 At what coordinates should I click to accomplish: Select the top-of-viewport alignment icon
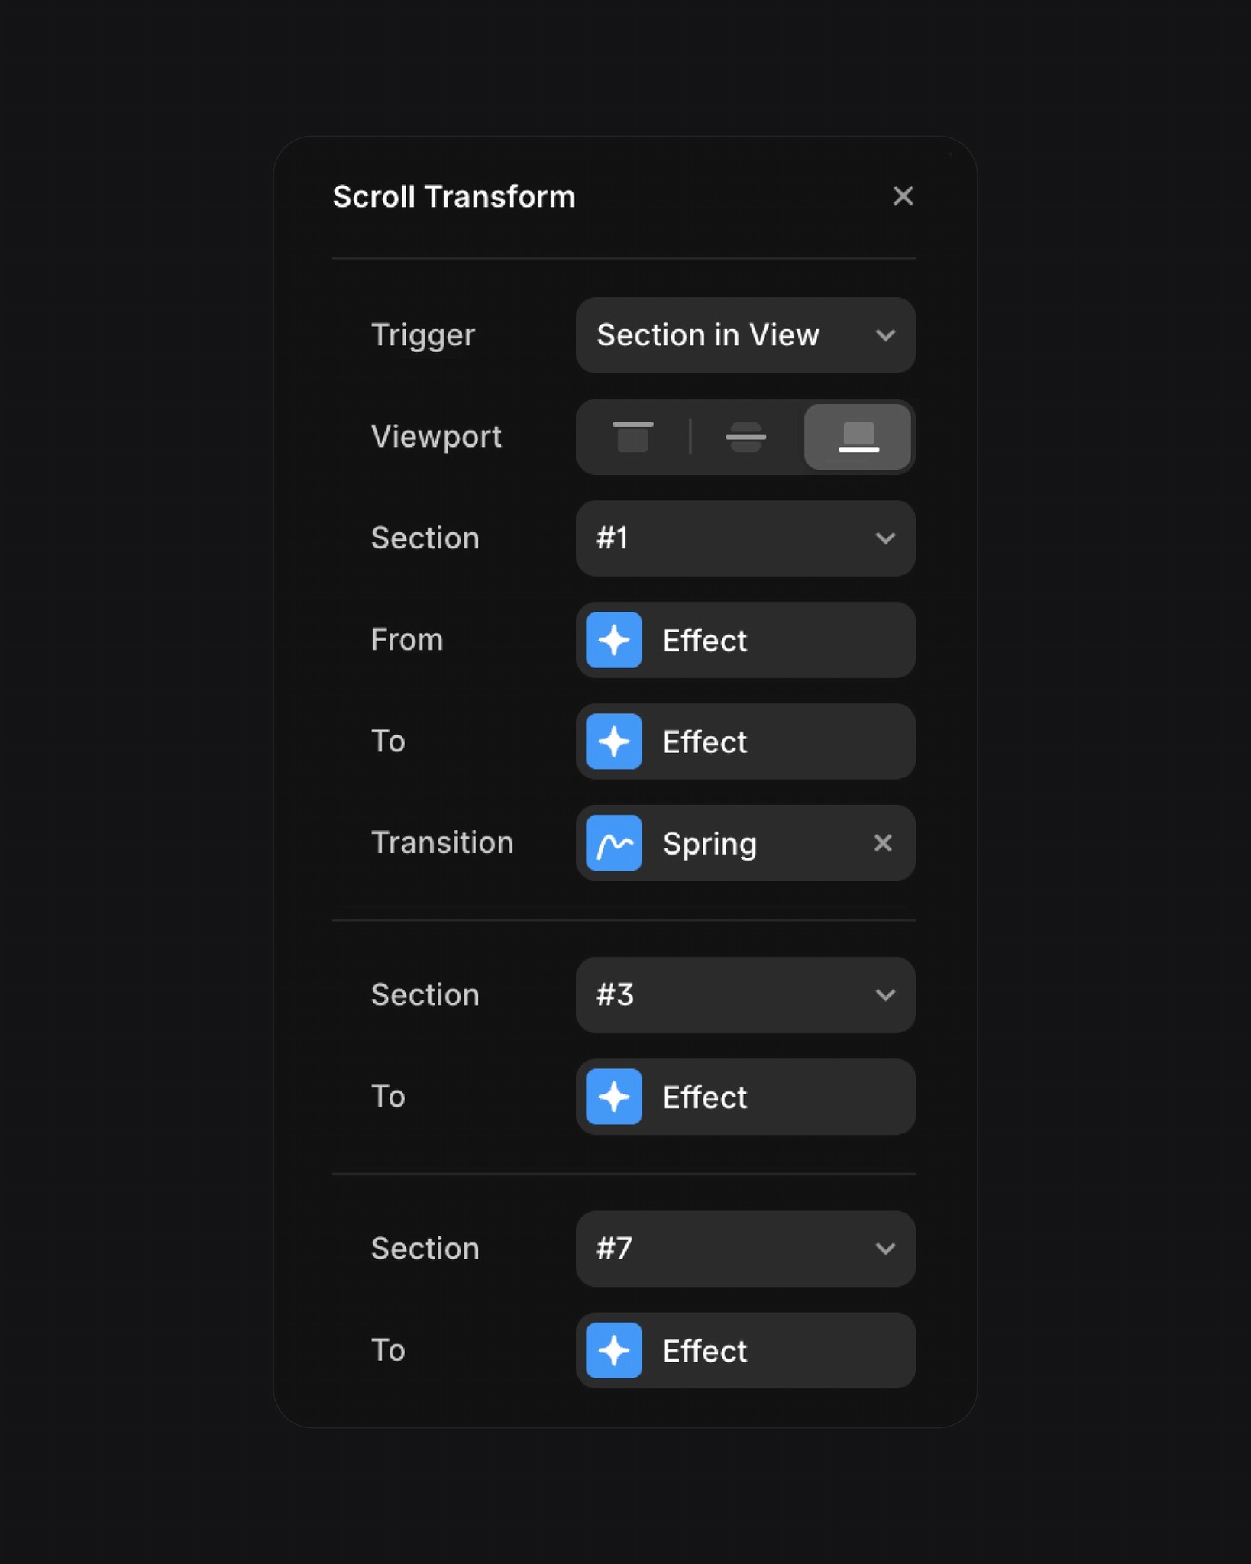(x=632, y=437)
